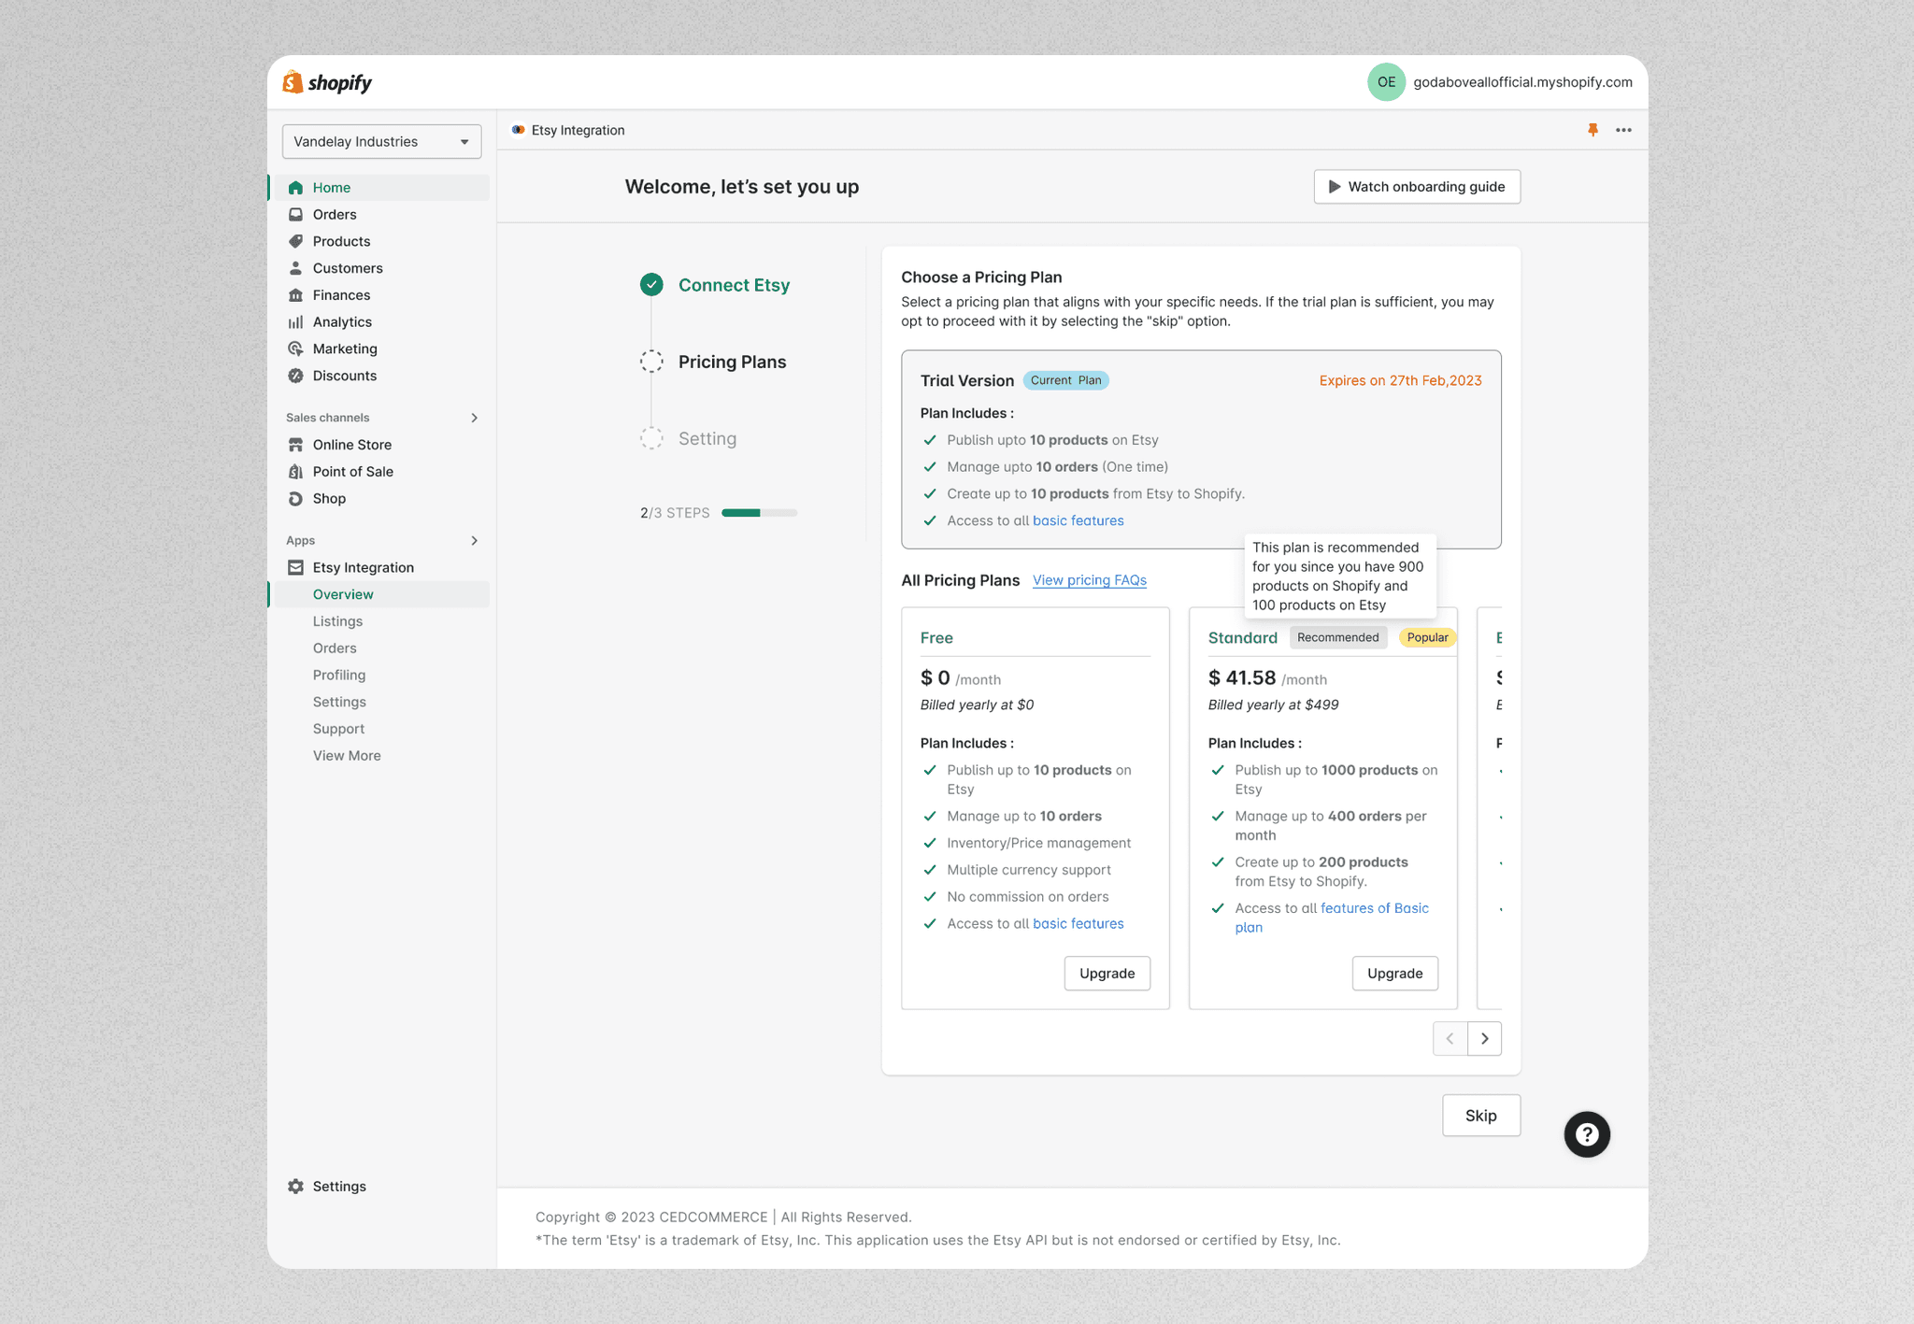
Task: Click the Discounts tag icon
Action: (295, 375)
